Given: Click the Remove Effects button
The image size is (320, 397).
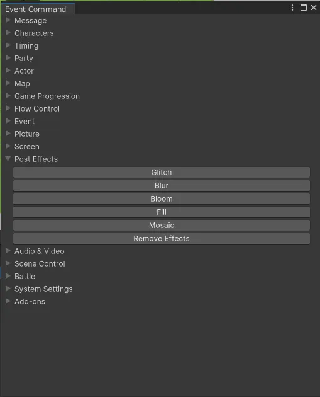Looking at the screenshot, I should click(162, 238).
